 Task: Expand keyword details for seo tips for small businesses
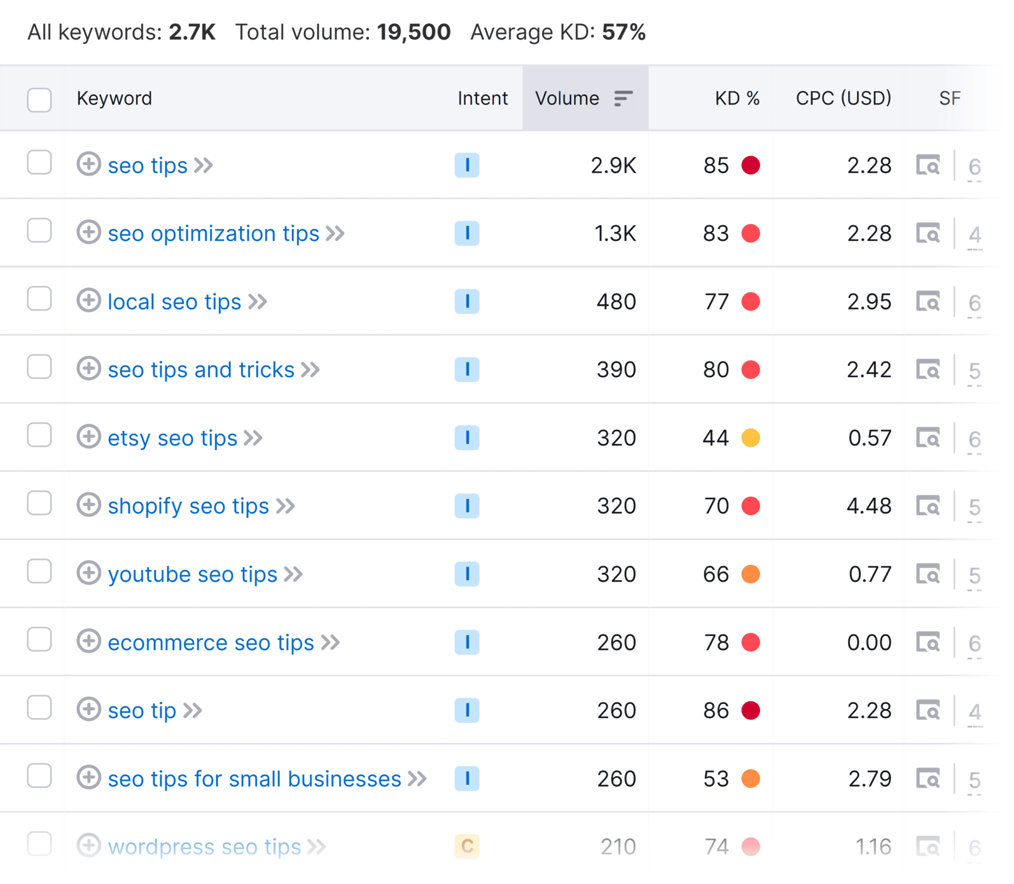(89, 778)
